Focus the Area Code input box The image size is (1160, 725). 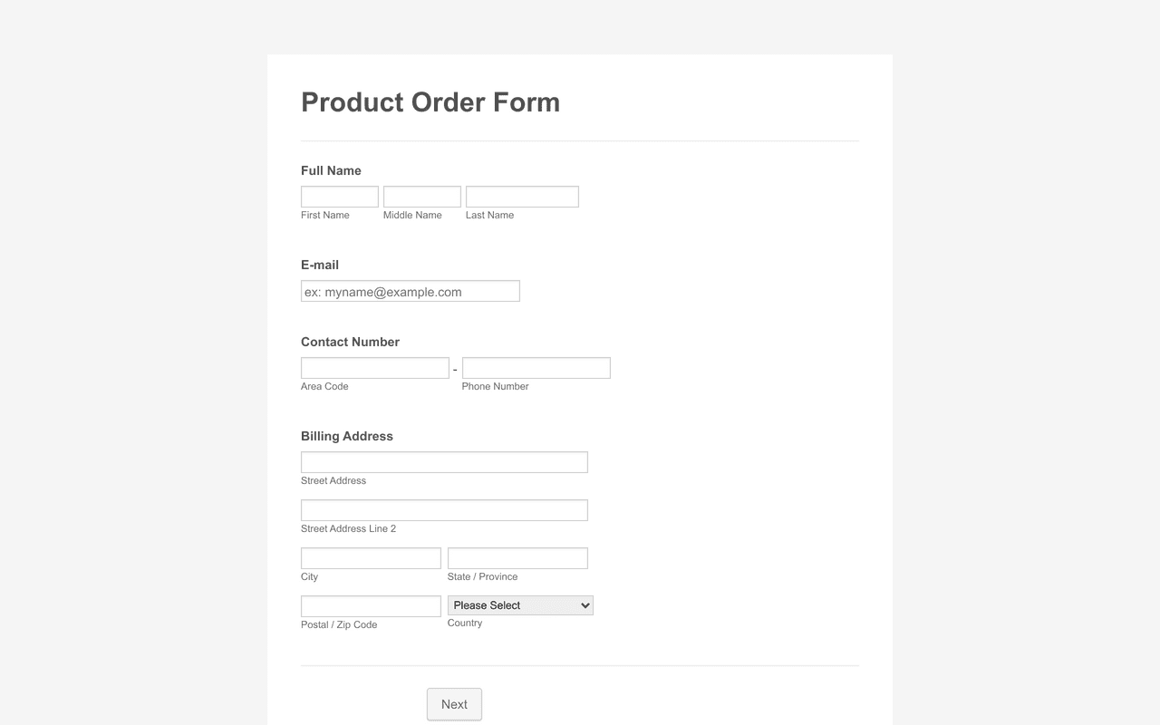tap(374, 367)
